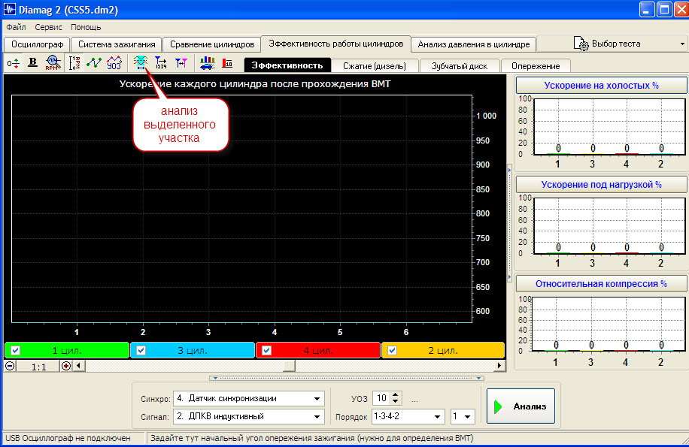Viewport: 689px width, 447px height.
Task: Click the zoom out minus icon
Action: tap(10, 366)
